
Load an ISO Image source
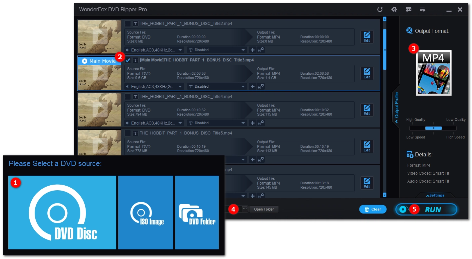(146, 213)
